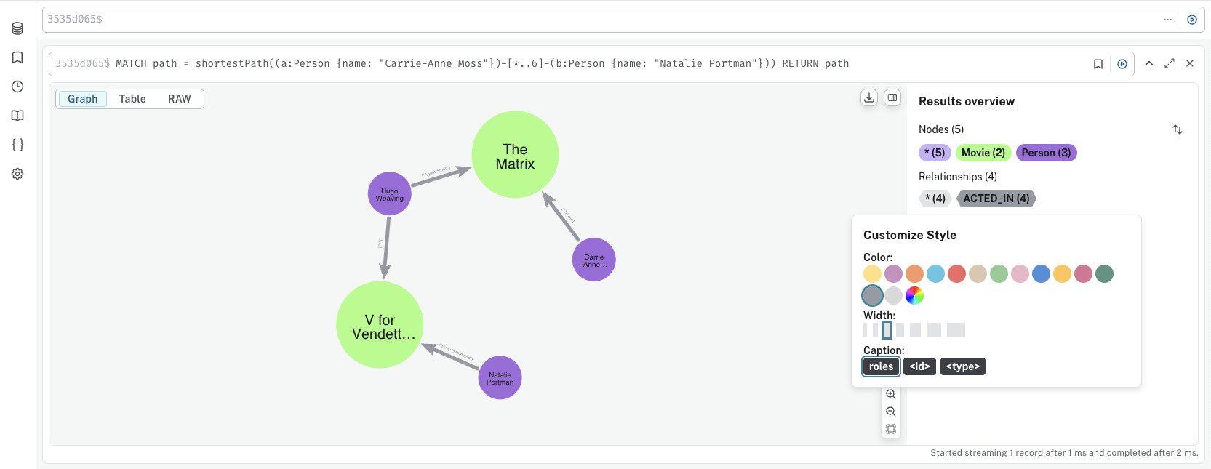Image resolution: width=1211 pixels, height=469 pixels.
Task: Select the ACTED_IN (4) relationship chip
Action: click(x=996, y=198)
